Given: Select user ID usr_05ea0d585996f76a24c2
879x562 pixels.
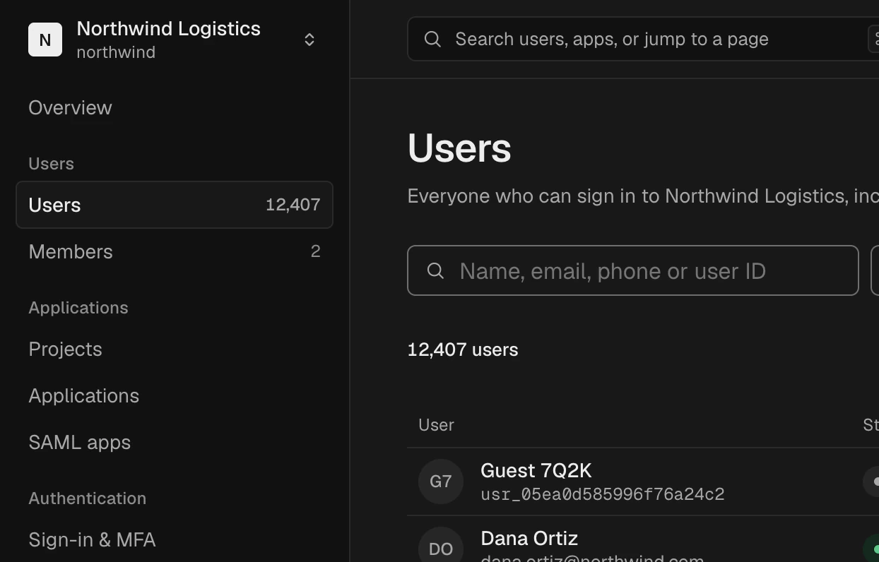Looking at the screenshot, I should click(602, 494).
